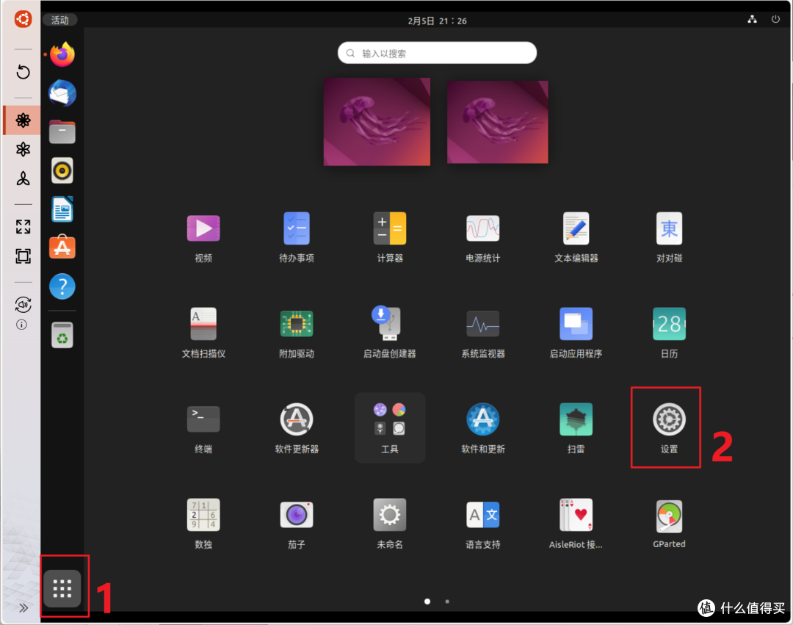
Task: Click the network icon in the top bar
Action: click(752, 20)
